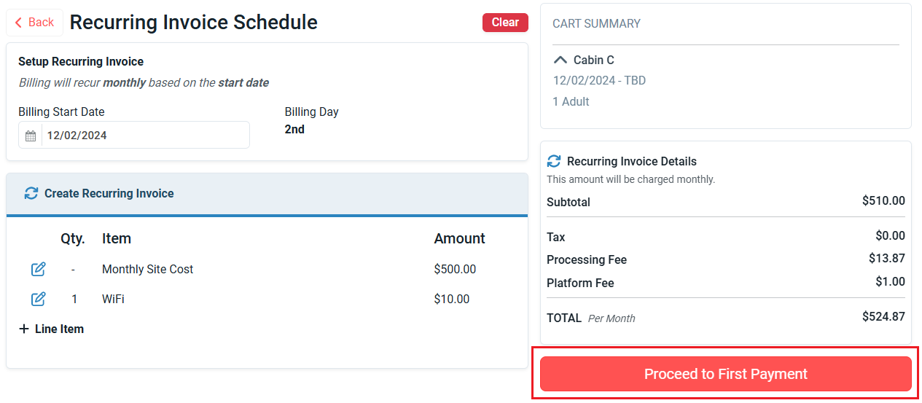The width and height of the screenshot is (922, 403).
Task: Add a new Line Item
Action: [51, 329]
